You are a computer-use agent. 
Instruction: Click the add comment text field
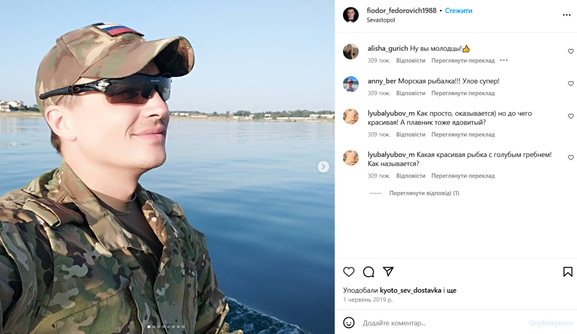pos(442,323)
